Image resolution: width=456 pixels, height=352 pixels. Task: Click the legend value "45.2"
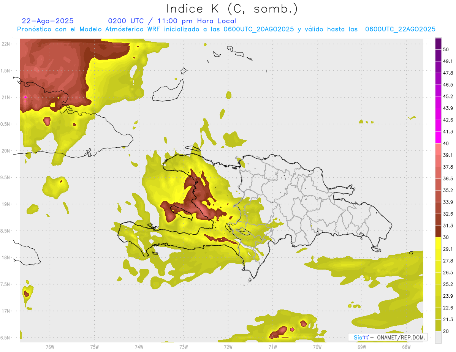tap(448, 96)
